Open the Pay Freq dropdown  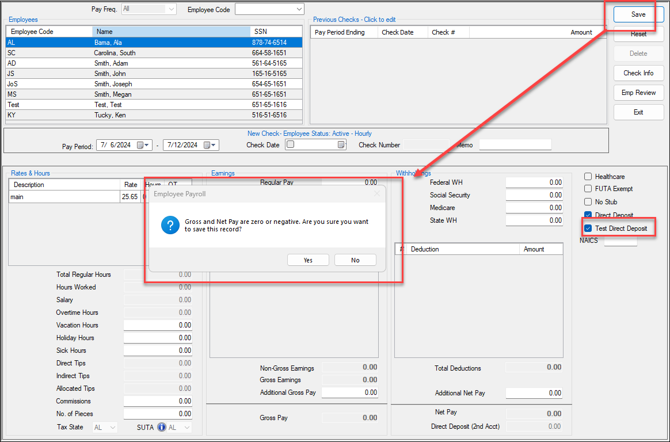point(171,9)
